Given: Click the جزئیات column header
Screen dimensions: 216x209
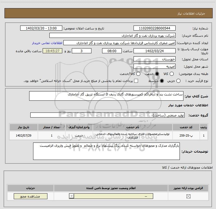Looking at the screenshot, I should tap(31, 188).
